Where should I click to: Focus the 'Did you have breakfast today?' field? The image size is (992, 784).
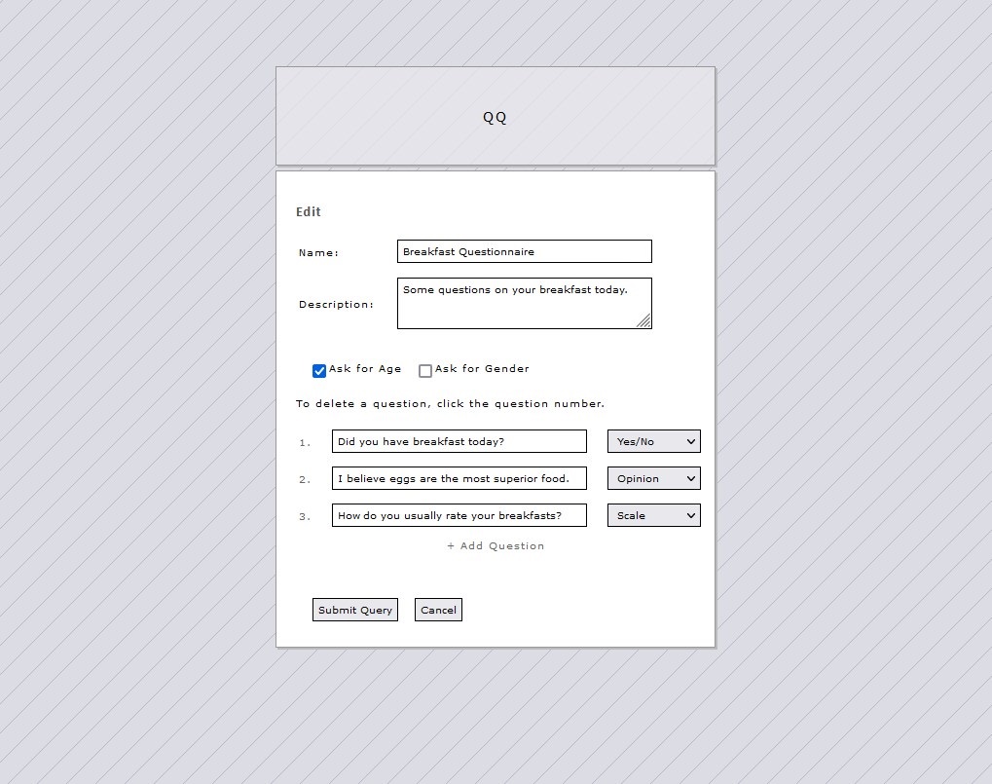point(459,441)
